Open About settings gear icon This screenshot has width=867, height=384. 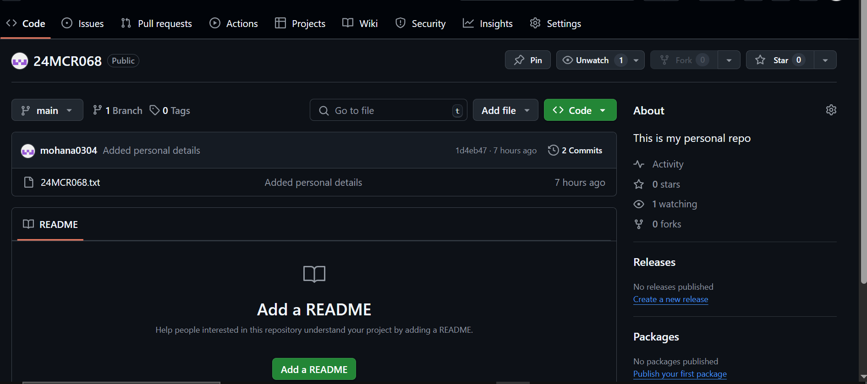coord(831,110)
